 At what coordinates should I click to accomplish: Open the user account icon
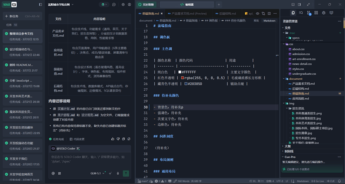pos(129,4)
